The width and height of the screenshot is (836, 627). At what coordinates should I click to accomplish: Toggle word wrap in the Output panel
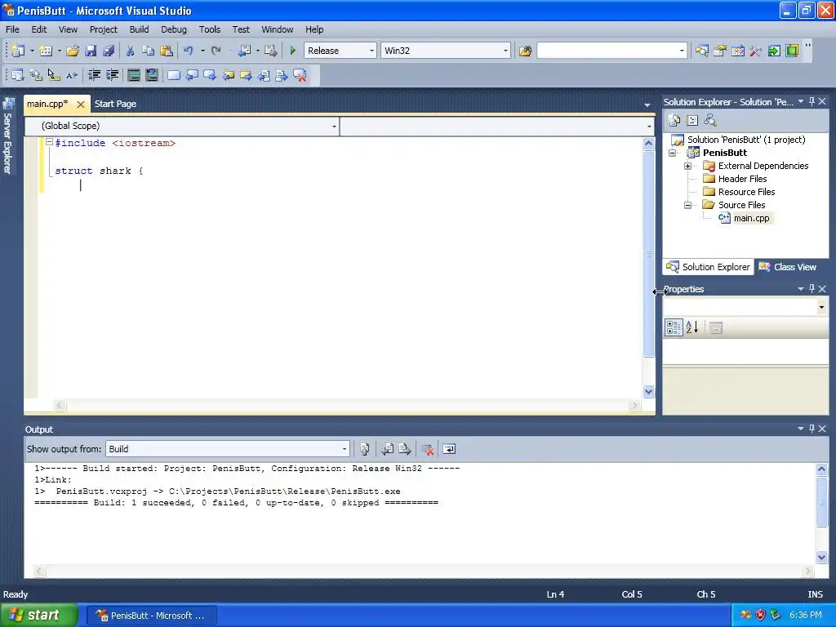pos(450,449)
